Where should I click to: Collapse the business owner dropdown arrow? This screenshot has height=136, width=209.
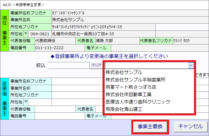pyautogui.click(x=191, y=65)
